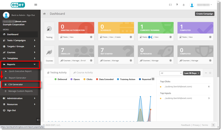This screenshot has width=222, height=131.
Task: Click the hamburger menu icon in header
Action: (36, 5)
